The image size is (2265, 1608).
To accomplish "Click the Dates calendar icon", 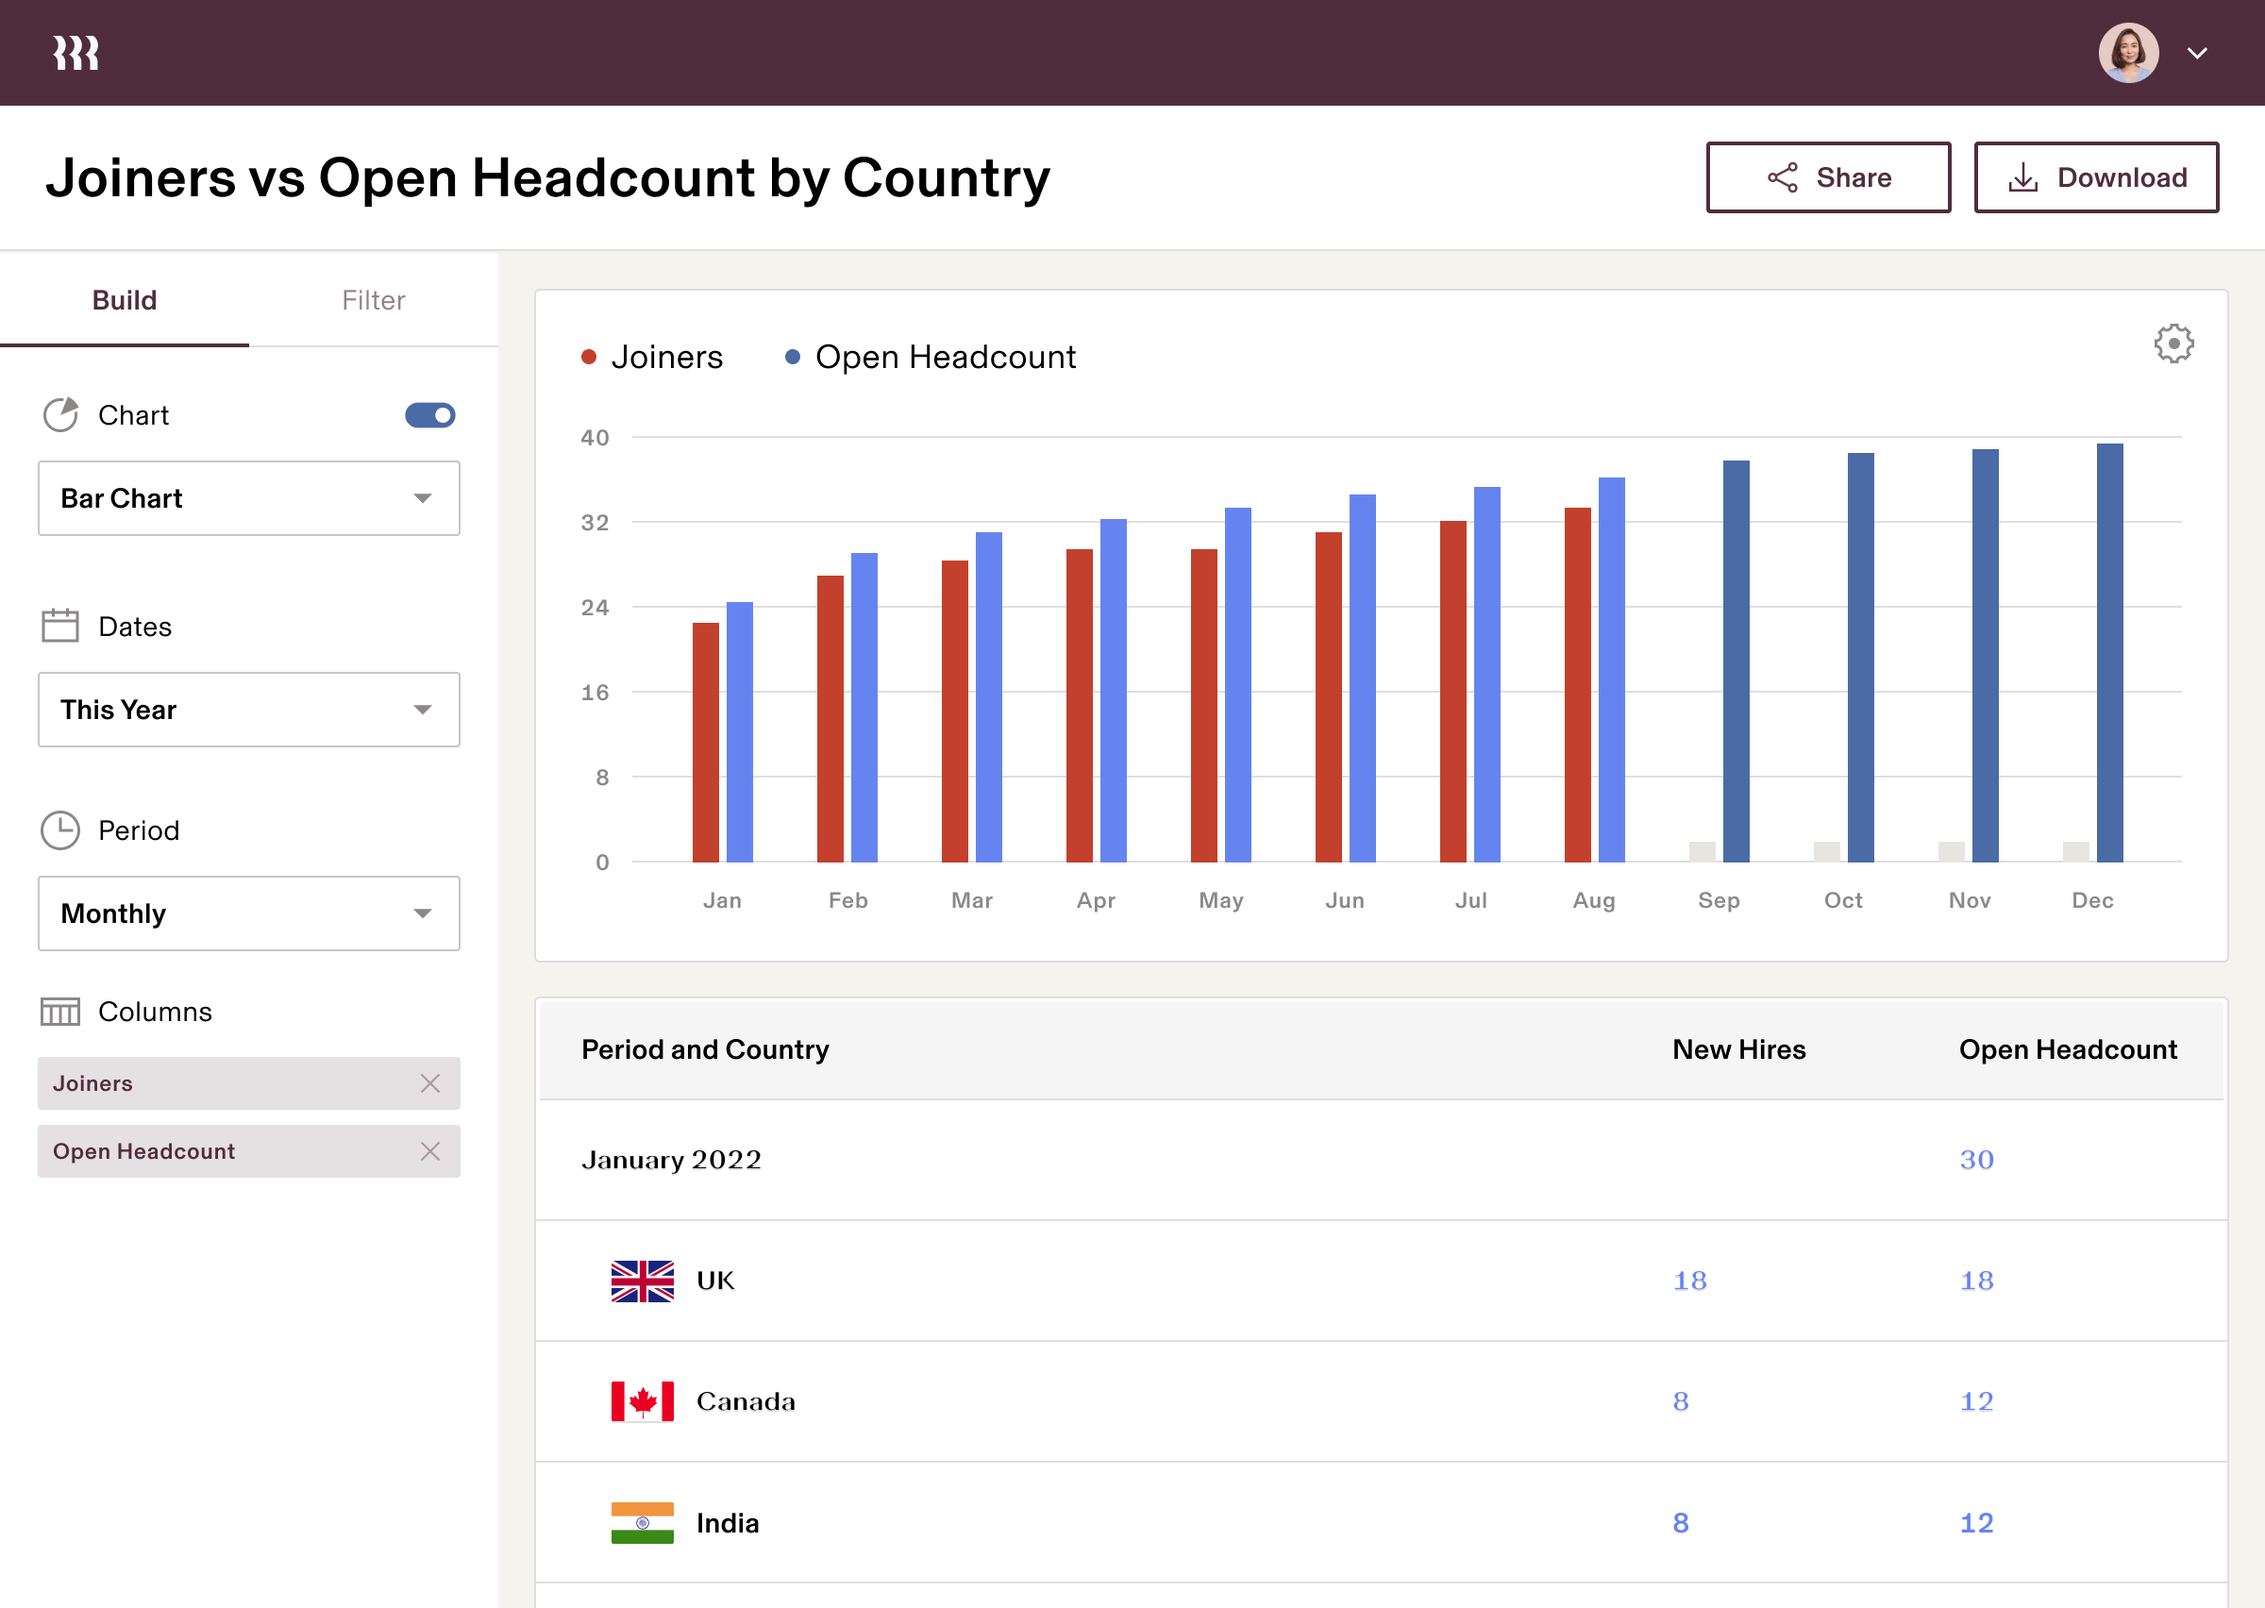I will coord(59,626).
